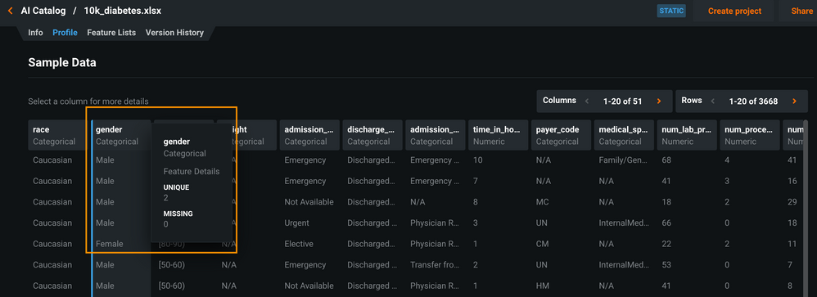This screenshot has height=297, width=817.
Task: Click the lab procedures value 66
Action: pos(666,223)
